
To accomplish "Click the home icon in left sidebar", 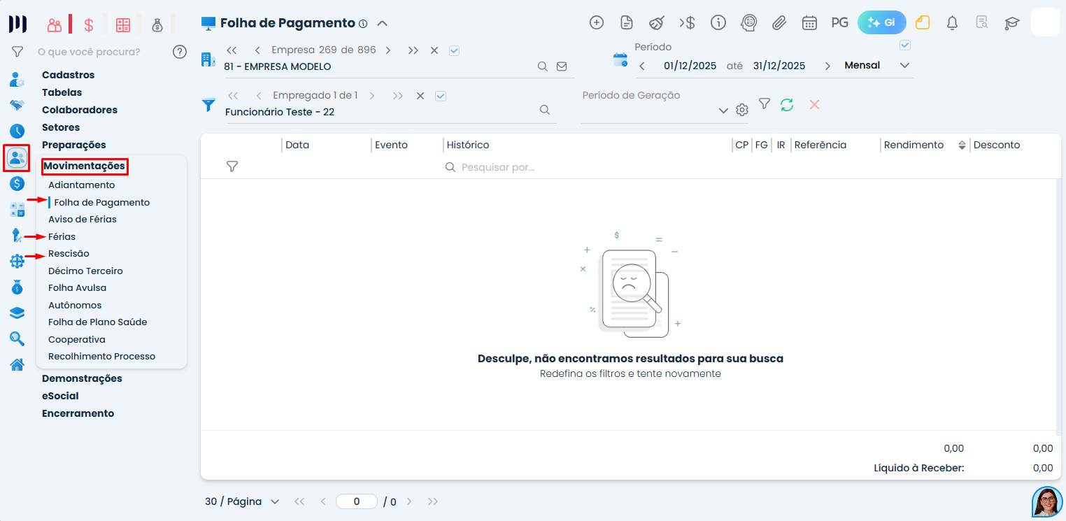I will pyautogui.click(x=17, y=364).
